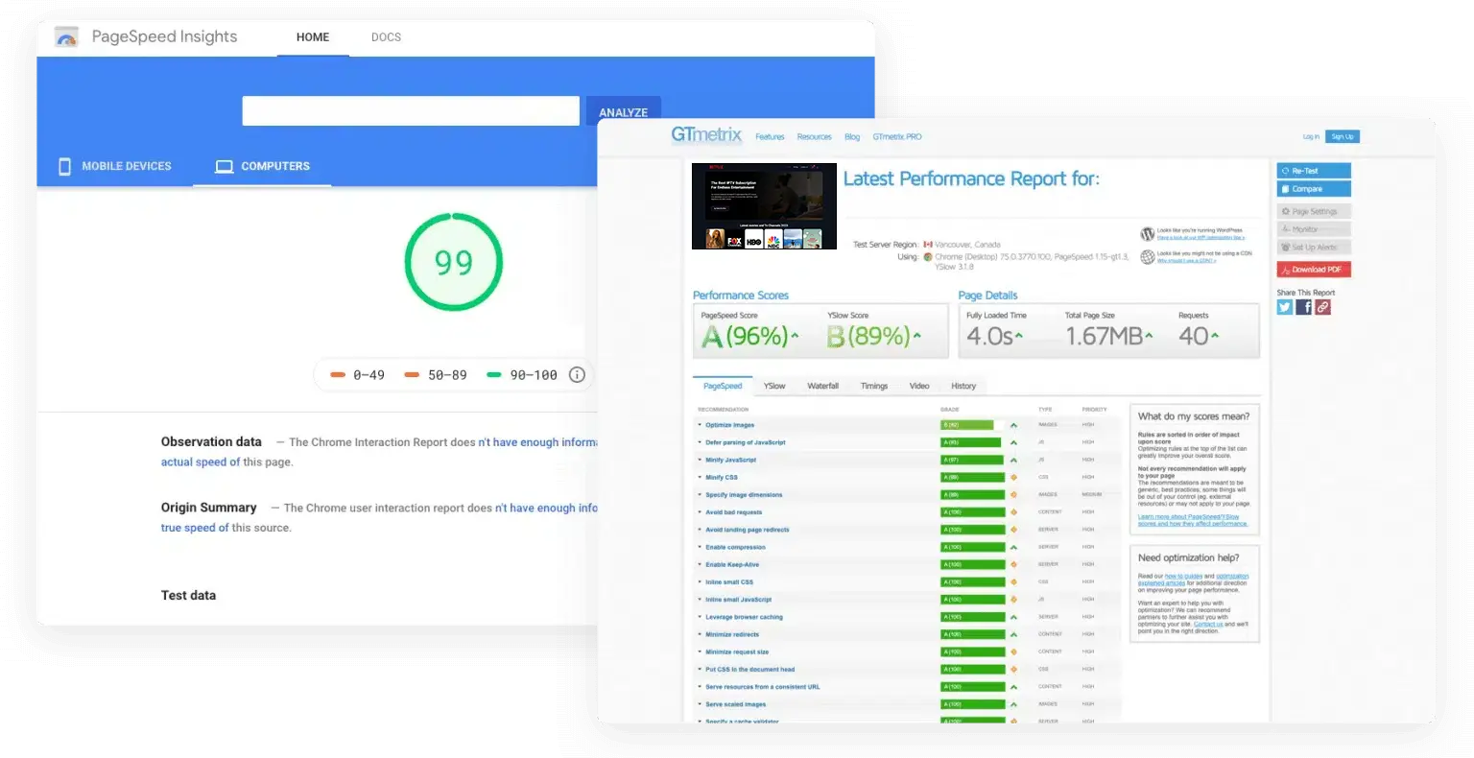Click the ANALYZE button
Viewport: 1474px width, 758px height.
[624, 112]
